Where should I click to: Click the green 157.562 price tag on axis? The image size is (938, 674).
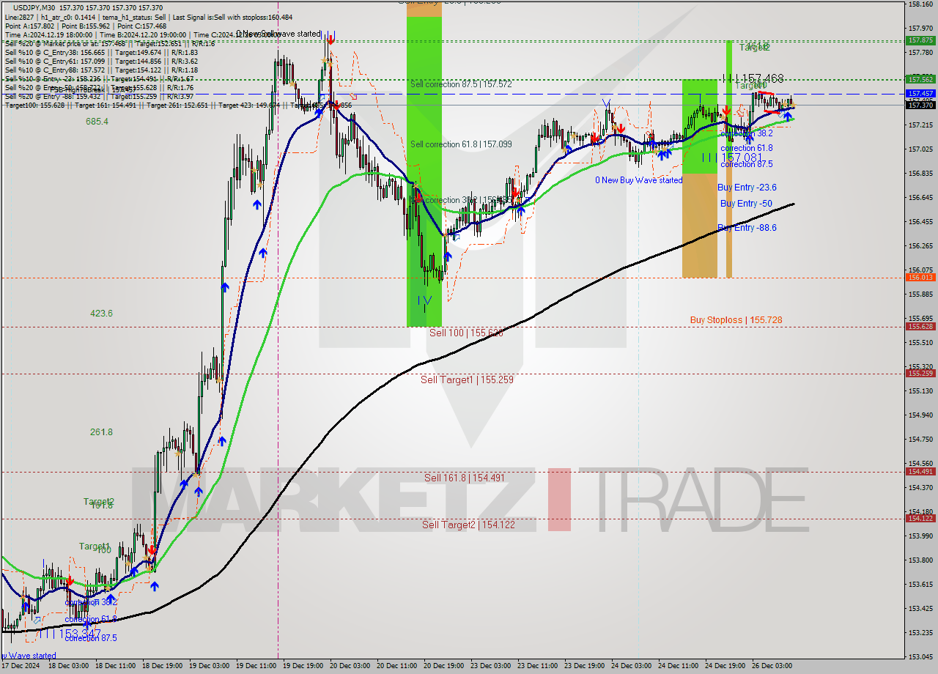(920, 79)
